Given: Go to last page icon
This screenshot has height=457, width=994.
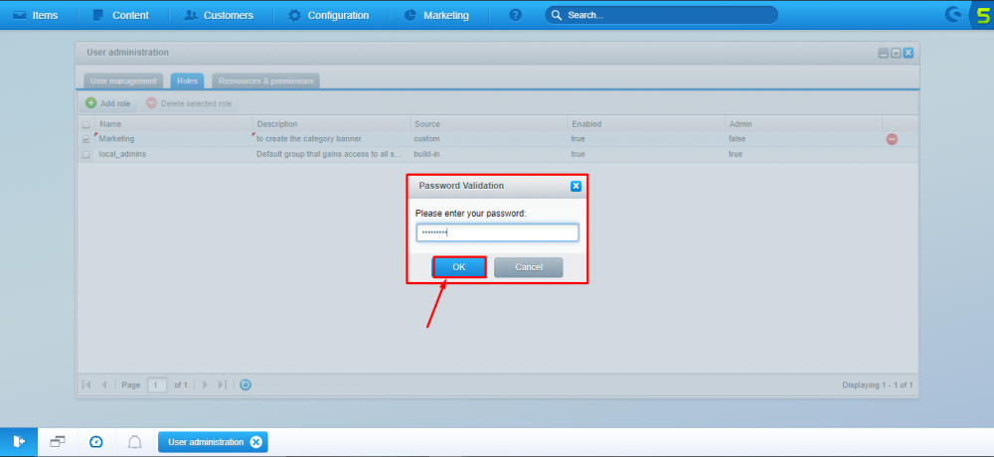Looking at the screenshot, I should point(222,384).
